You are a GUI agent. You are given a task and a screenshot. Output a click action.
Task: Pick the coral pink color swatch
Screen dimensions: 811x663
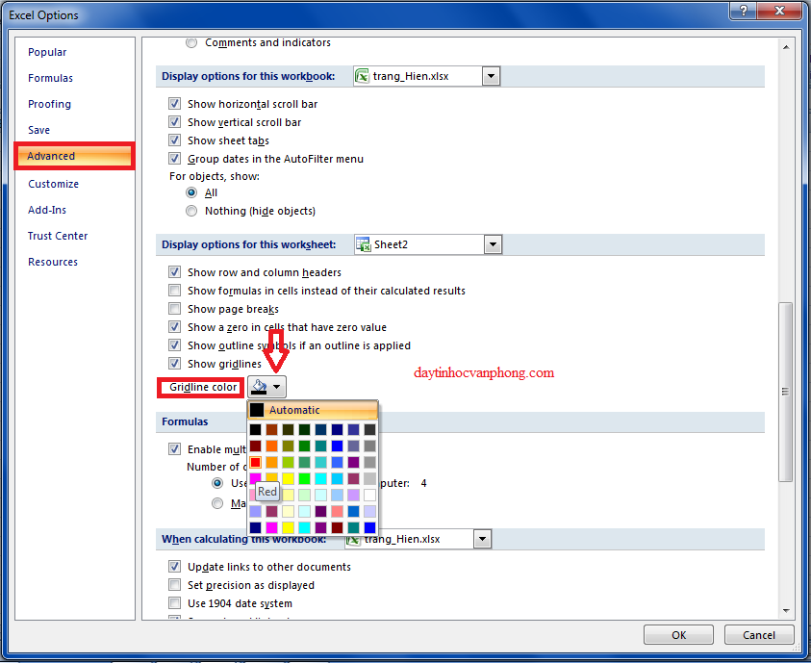[x=338, y=512]
